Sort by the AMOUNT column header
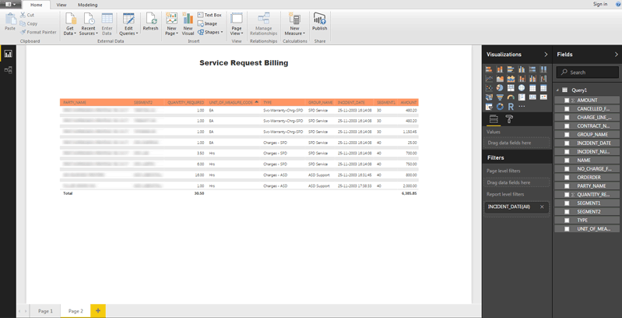This screenshot has width=622, height=318. pos(409,102)
